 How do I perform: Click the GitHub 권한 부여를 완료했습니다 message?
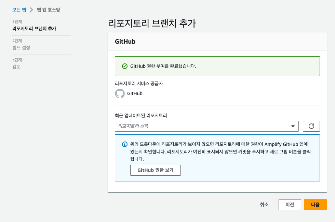[163, 66]
